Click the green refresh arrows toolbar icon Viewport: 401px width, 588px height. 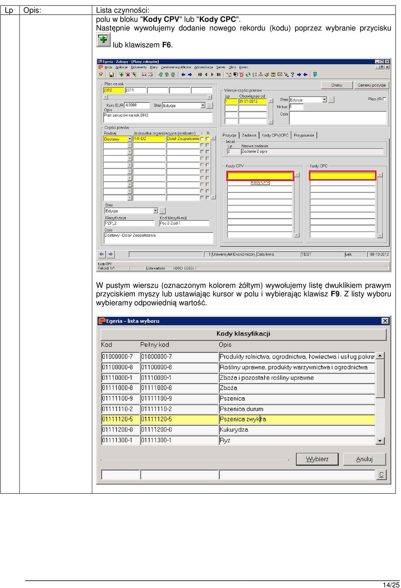coord(248,75)
